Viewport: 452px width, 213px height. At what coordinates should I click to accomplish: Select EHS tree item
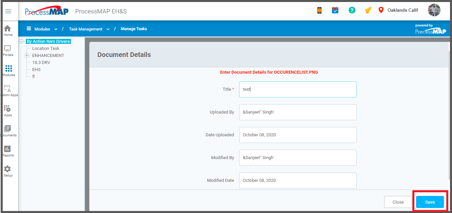tap(36, 70)
